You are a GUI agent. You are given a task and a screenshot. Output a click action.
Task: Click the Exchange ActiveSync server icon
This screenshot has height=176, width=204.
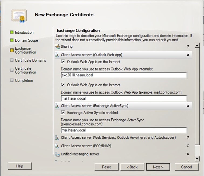(57, 106)
